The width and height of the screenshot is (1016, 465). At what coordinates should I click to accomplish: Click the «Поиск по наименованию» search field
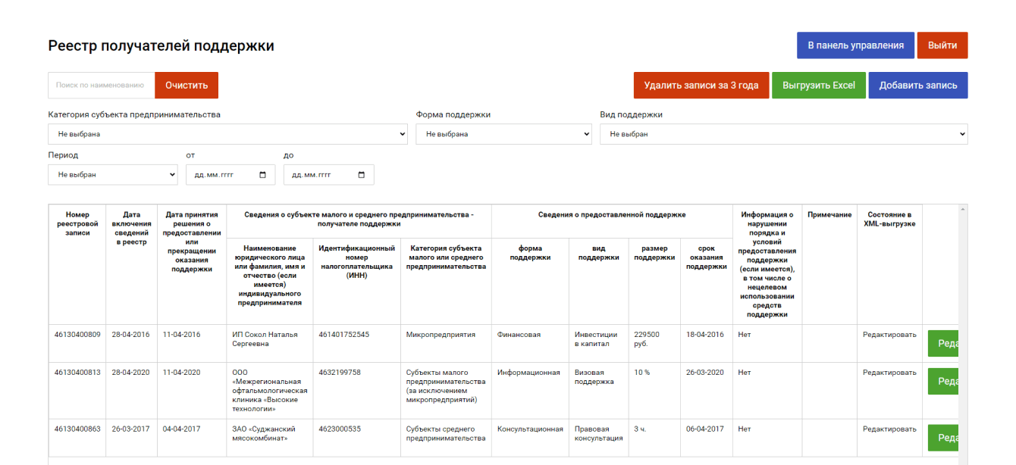coord(100,85)
